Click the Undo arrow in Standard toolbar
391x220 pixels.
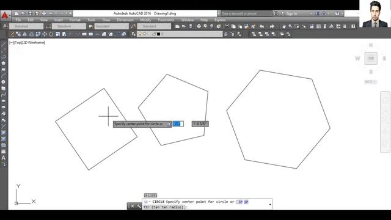[261, 26]
